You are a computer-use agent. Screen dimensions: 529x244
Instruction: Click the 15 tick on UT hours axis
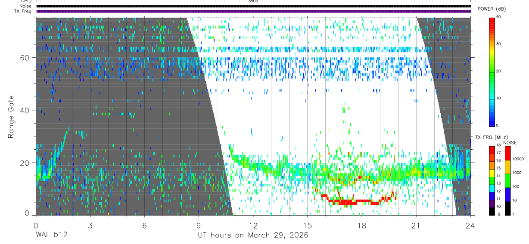(308, 225)
